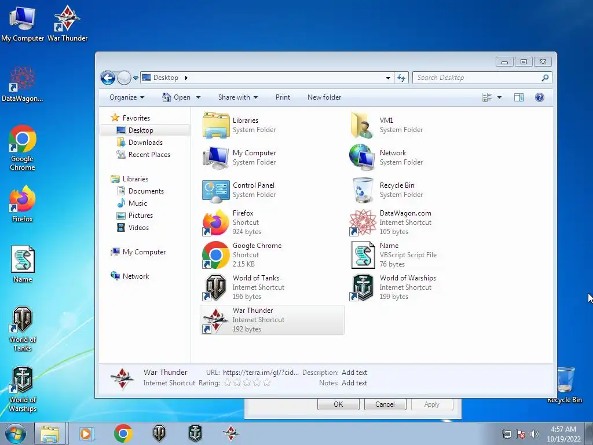Viewport: 593px width, 445px height.
Task: Select Firefox desktop shortcut
Action: point(23,203)
